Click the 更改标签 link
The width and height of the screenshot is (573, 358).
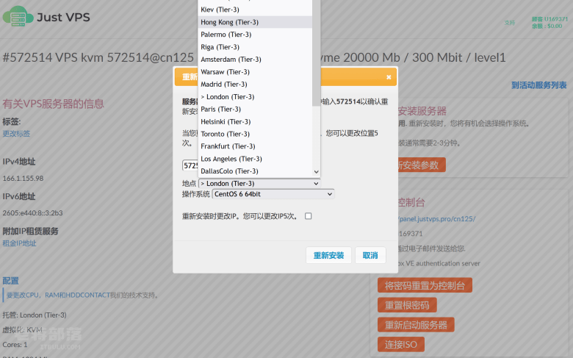click(16, 134)
